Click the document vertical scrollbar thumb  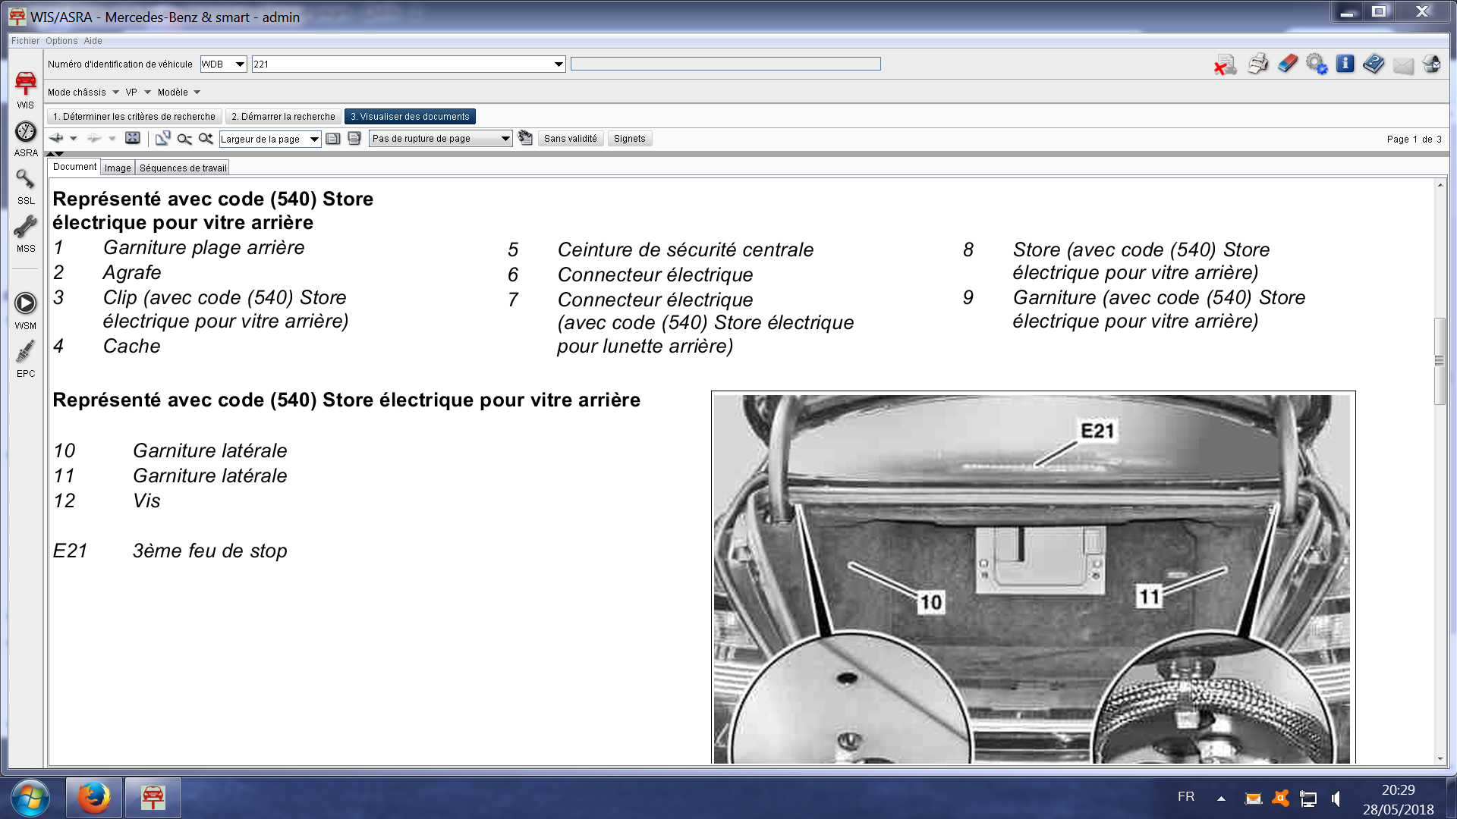(1440, 361)
